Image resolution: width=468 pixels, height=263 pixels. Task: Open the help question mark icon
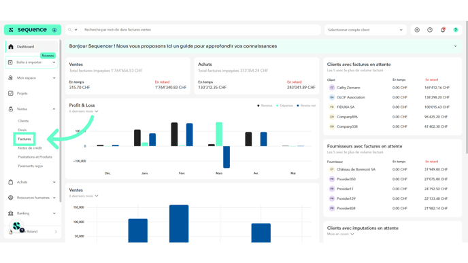456,30
